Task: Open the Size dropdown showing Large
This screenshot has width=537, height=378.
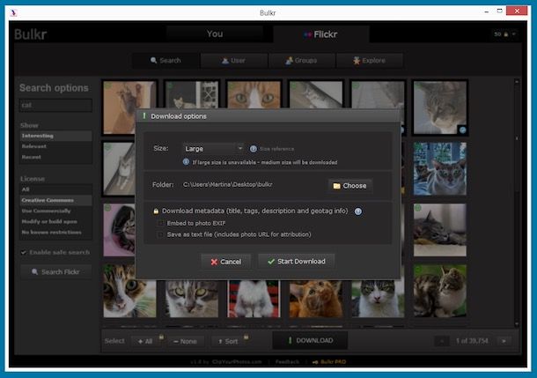Action: click(213, 149)
